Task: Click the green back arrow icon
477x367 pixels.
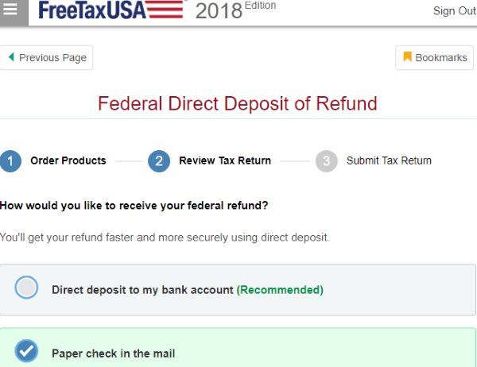Action: (x=11, y=57)
